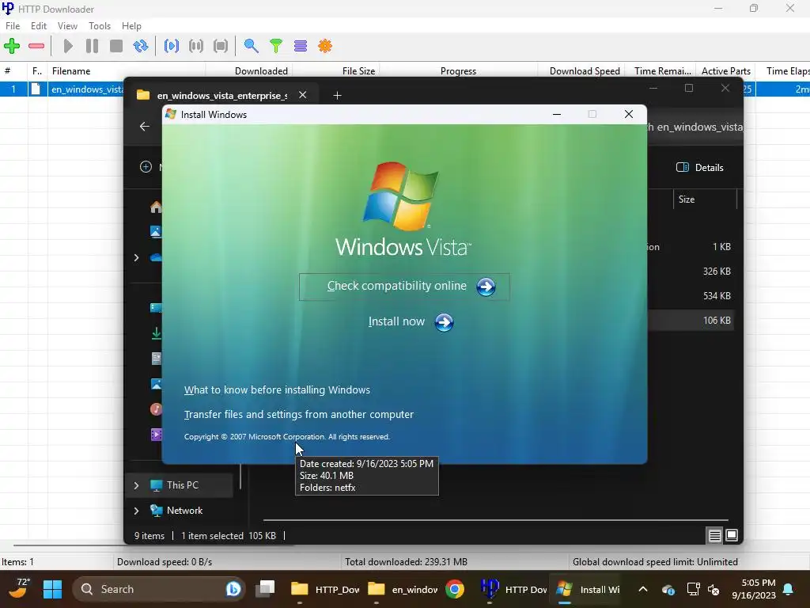Image resolution: width=810 pixels, height=608 pixels.
Task: Click the New plus icon in Explorer
Action: tap(146, 166)
